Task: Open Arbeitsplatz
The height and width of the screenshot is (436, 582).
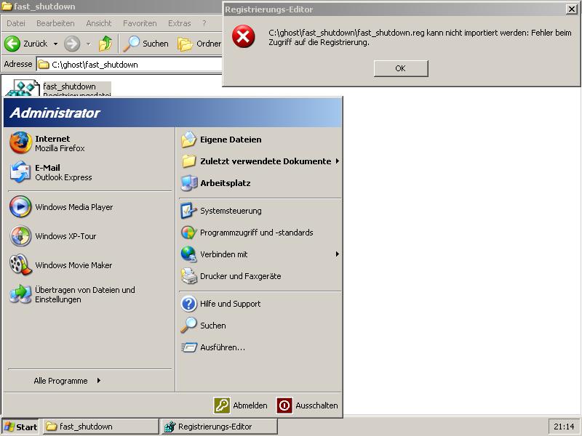Action: [260, 183]
